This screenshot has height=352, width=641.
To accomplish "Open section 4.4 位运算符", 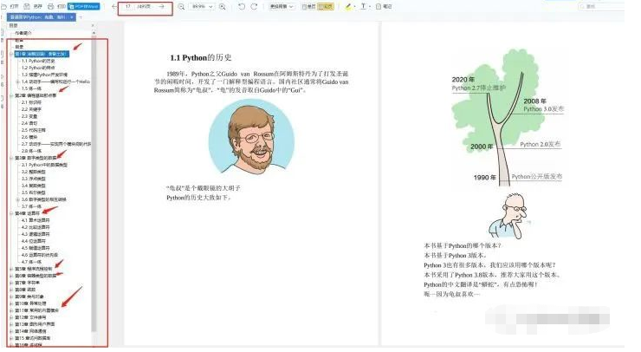I will 34,241.
